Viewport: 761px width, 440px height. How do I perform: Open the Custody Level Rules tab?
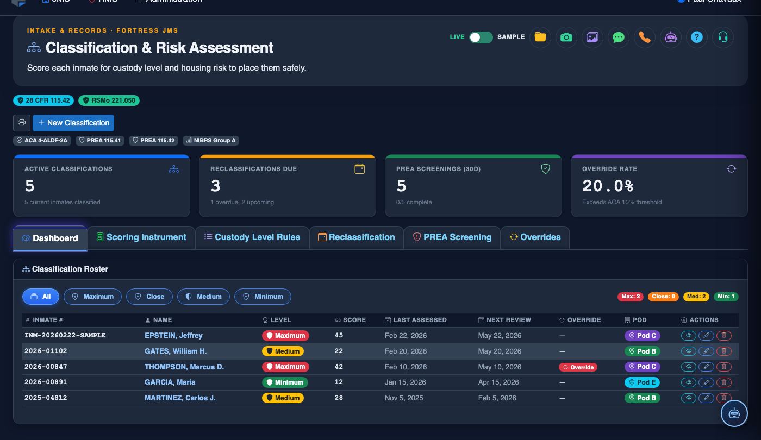pyautogui.click(x=252, y=237)
